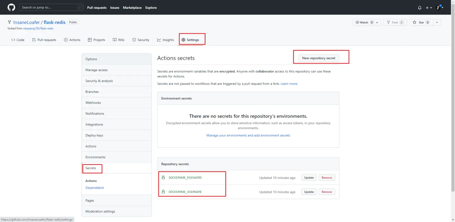Viewport: 455px width, 222px height.
Task: Click the Fork count badge showing 2
Action: point(401,22)
